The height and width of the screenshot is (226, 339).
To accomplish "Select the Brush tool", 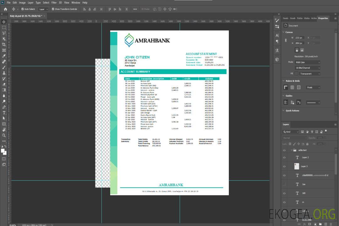I will point(4,67).
